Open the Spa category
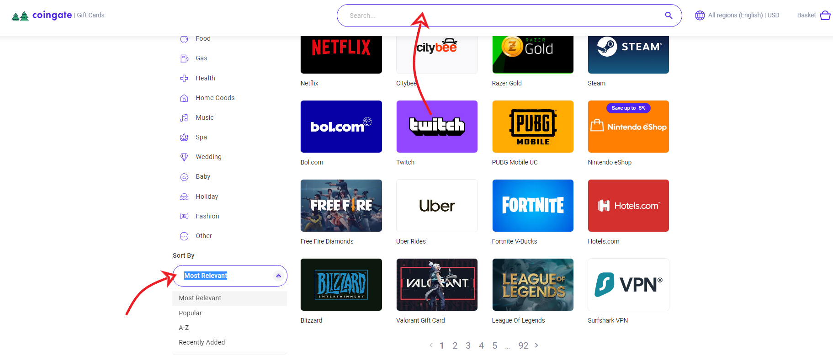Image resolution: width=833 pixels, height=361 pixels. point(201,137)
